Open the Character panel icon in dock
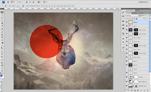The height and width of the screenshot is (92, 151). click(x=123, y=39)
